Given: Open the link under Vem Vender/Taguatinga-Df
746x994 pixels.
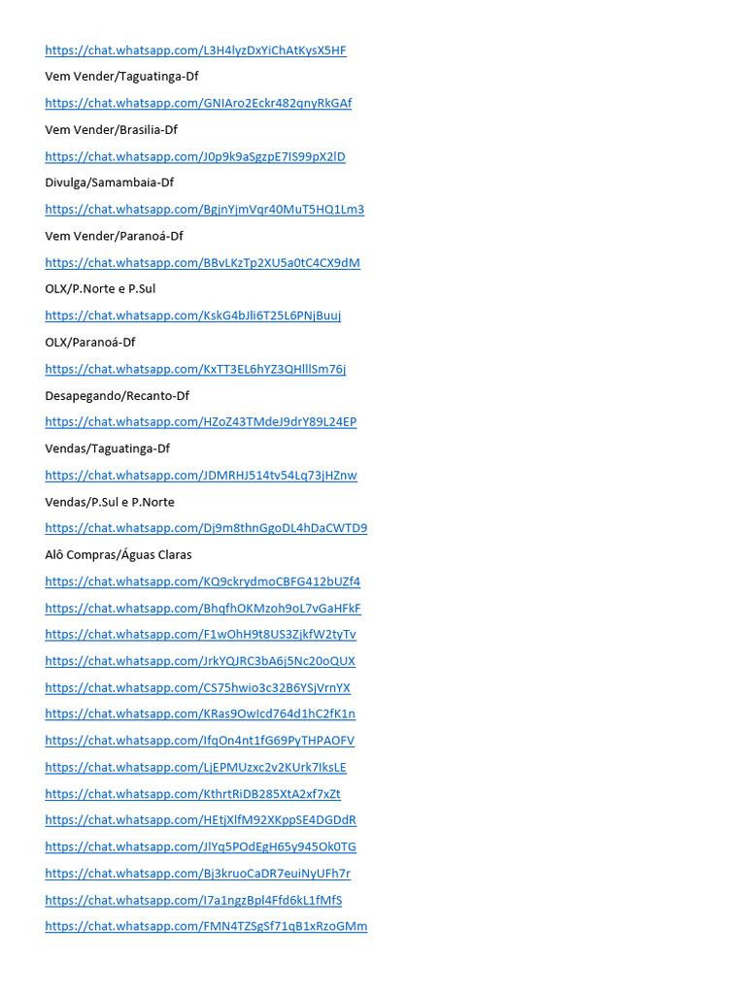Looking at the screenshot, I should coord(198,103).
